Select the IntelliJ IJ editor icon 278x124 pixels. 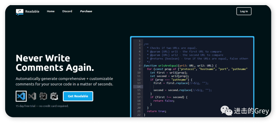tap(43, 96)
